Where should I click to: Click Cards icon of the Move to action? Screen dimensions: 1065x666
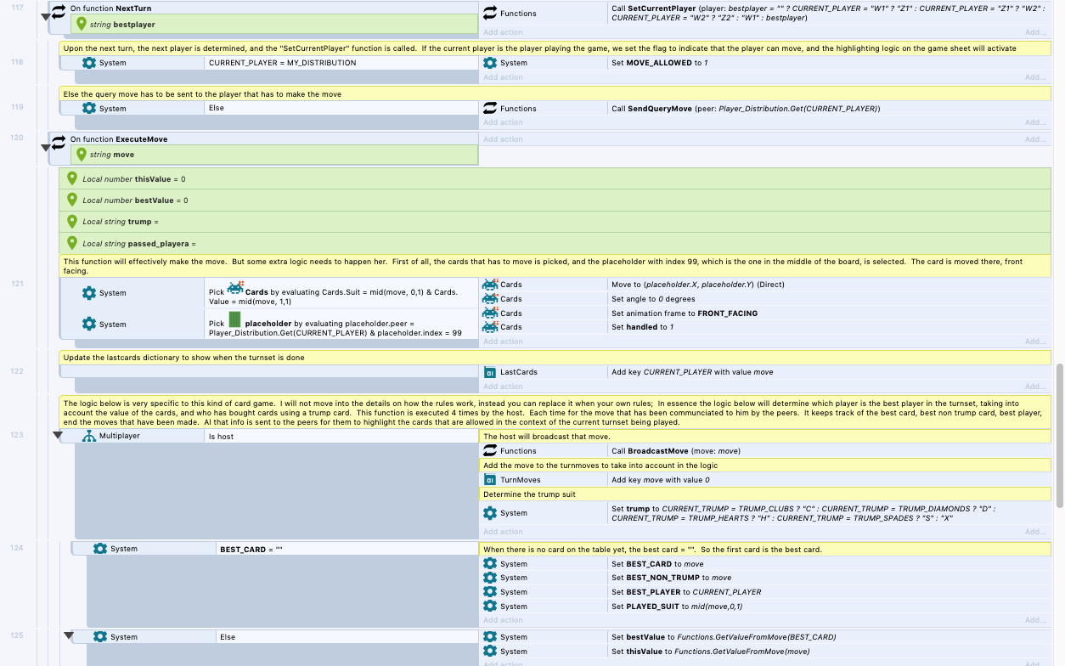click(490, 285)
